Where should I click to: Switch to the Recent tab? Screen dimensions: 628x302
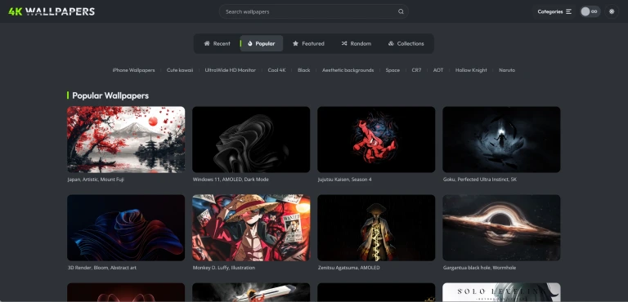coord(217,43)
